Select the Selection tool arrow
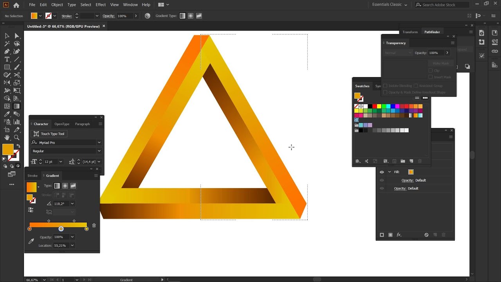The image size is (501, 282). (7, 36)
